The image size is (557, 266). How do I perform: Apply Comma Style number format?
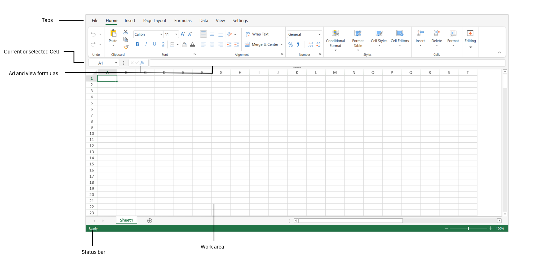tap(298, 44)
